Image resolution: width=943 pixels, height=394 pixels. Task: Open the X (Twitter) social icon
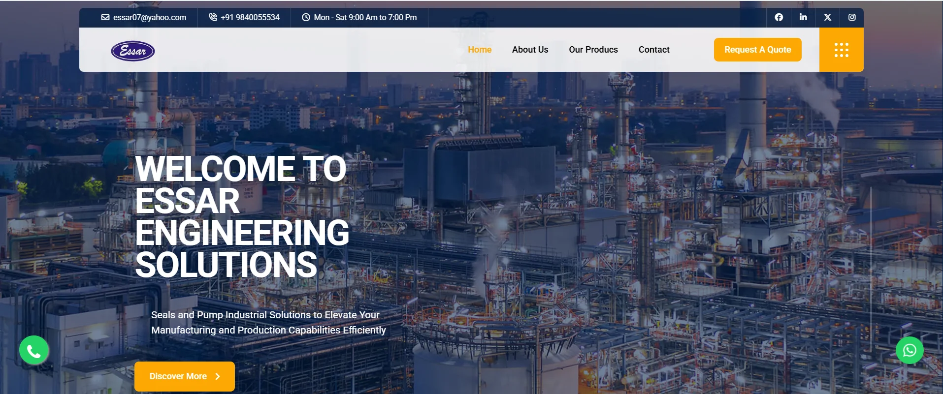(x=828, y=17)
